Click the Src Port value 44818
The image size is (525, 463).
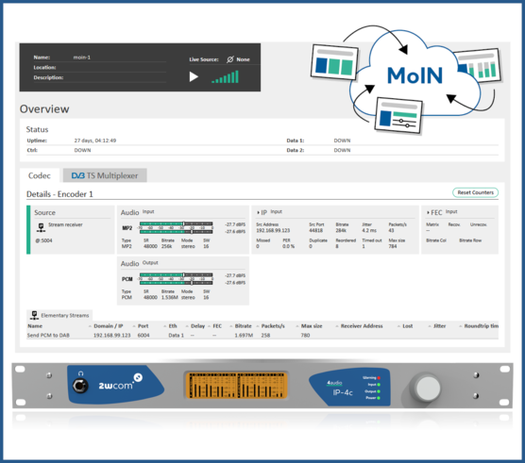315,231
